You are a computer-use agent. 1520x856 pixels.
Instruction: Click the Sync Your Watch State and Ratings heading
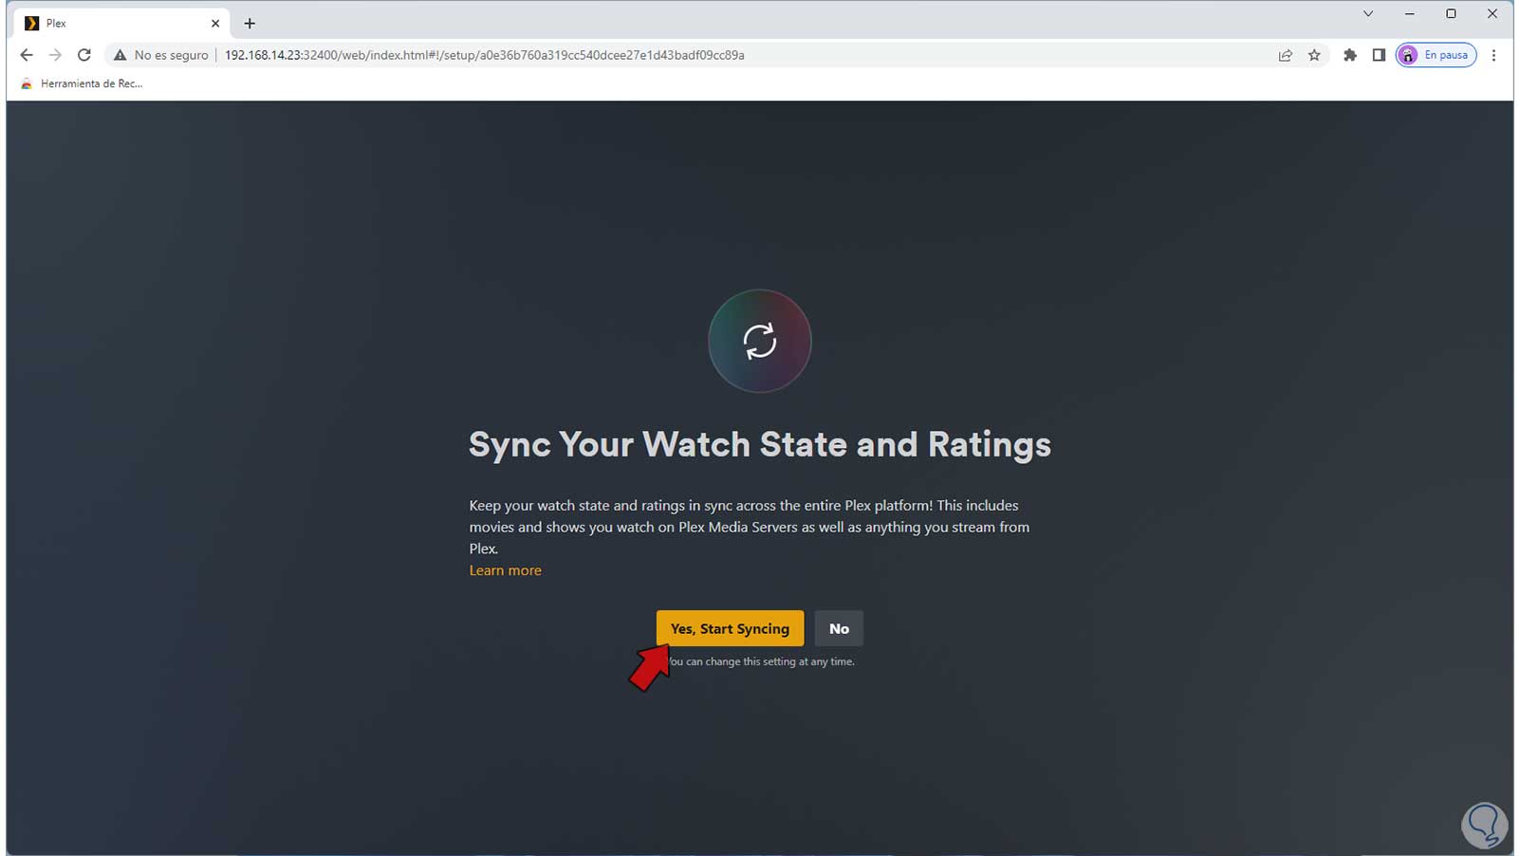click(x=759, y=444)
